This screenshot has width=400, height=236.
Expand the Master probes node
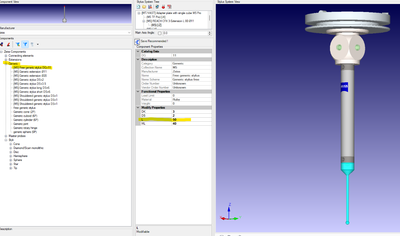6,136
